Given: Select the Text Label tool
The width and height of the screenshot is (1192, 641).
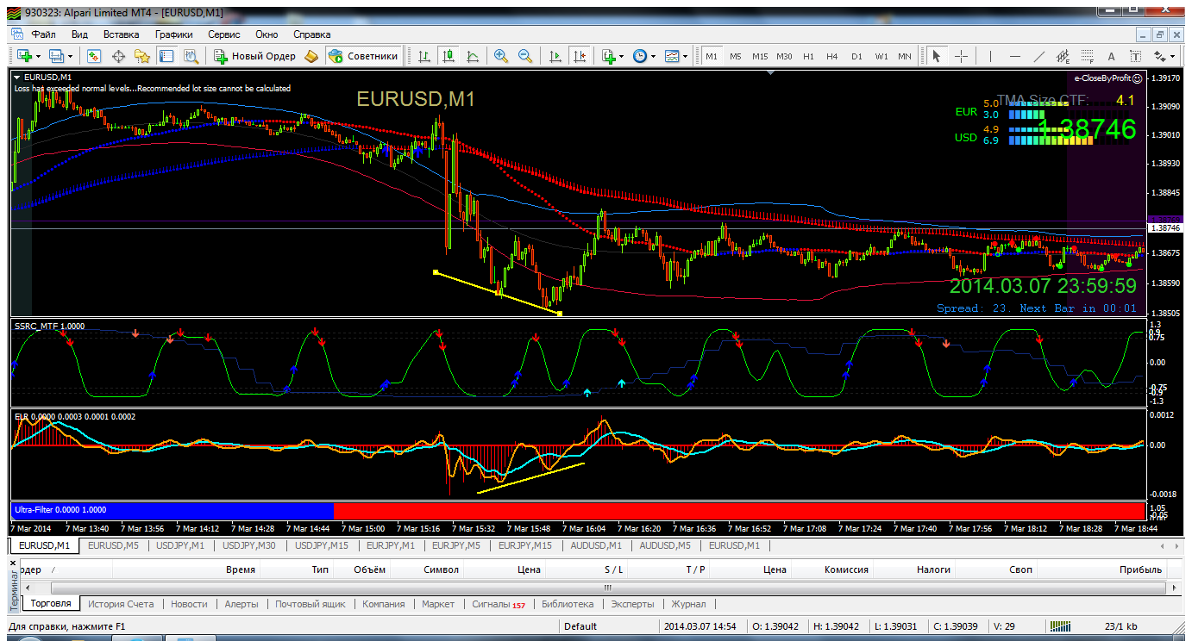Looking at the screenshot, I should tap(1136, 56).
